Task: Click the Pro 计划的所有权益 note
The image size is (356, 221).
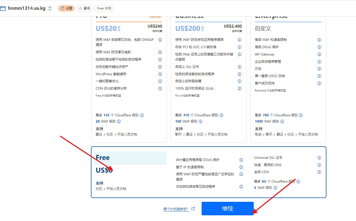Action: (x=187, y=96)
